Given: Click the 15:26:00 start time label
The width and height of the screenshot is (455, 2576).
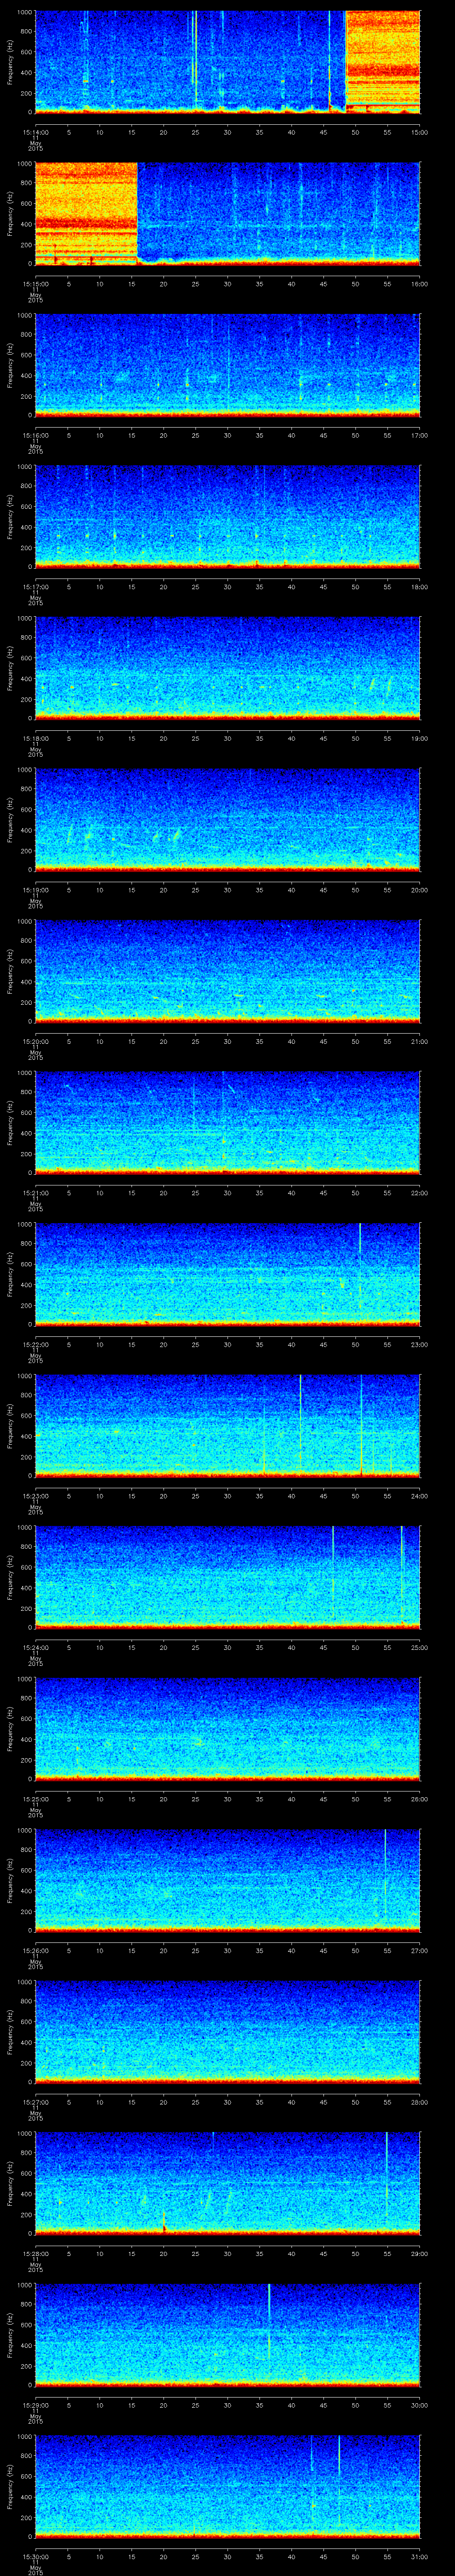Looking at the screenshot, I should pos(35,1950).
